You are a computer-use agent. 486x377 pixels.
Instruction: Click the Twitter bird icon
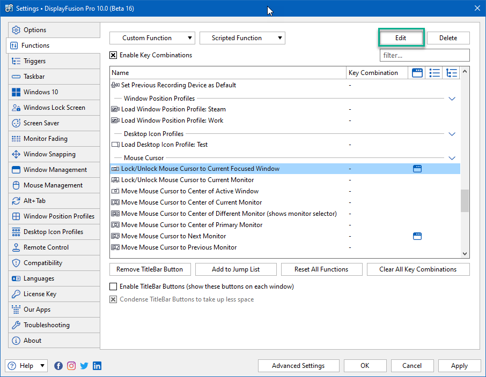point(84,366)
